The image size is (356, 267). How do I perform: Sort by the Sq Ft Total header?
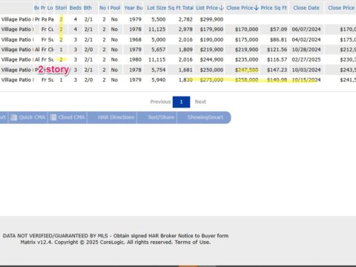[x=181, y=8]
